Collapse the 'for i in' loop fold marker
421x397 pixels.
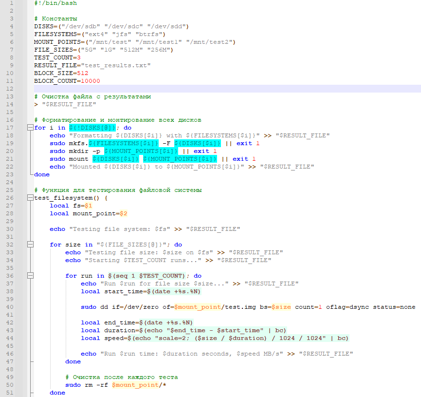30,128
